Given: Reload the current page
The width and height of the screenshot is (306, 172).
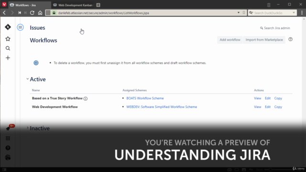Looking at the screenshot, I should pyautogui.click(x=32, y=13).
